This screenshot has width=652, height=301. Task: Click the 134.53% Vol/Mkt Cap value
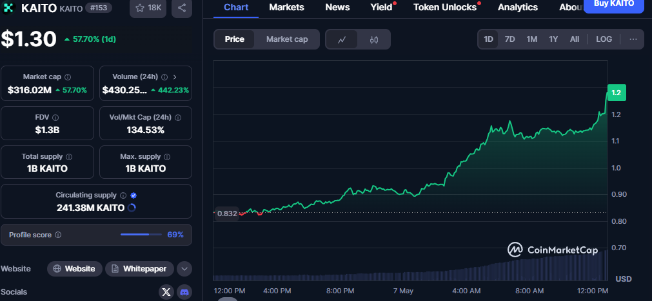146,130
